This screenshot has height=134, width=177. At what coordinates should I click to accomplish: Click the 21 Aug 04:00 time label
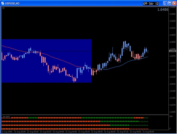pyautogui.click(x=58, y=132)
